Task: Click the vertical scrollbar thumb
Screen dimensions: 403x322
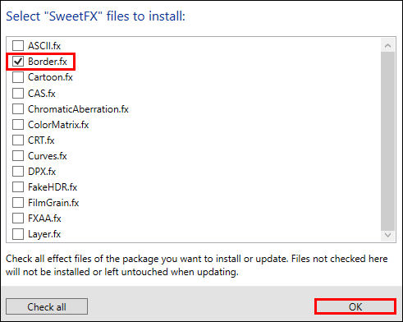Action: (387, 140)
